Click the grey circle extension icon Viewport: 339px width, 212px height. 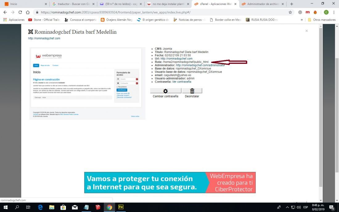[300, 12]
